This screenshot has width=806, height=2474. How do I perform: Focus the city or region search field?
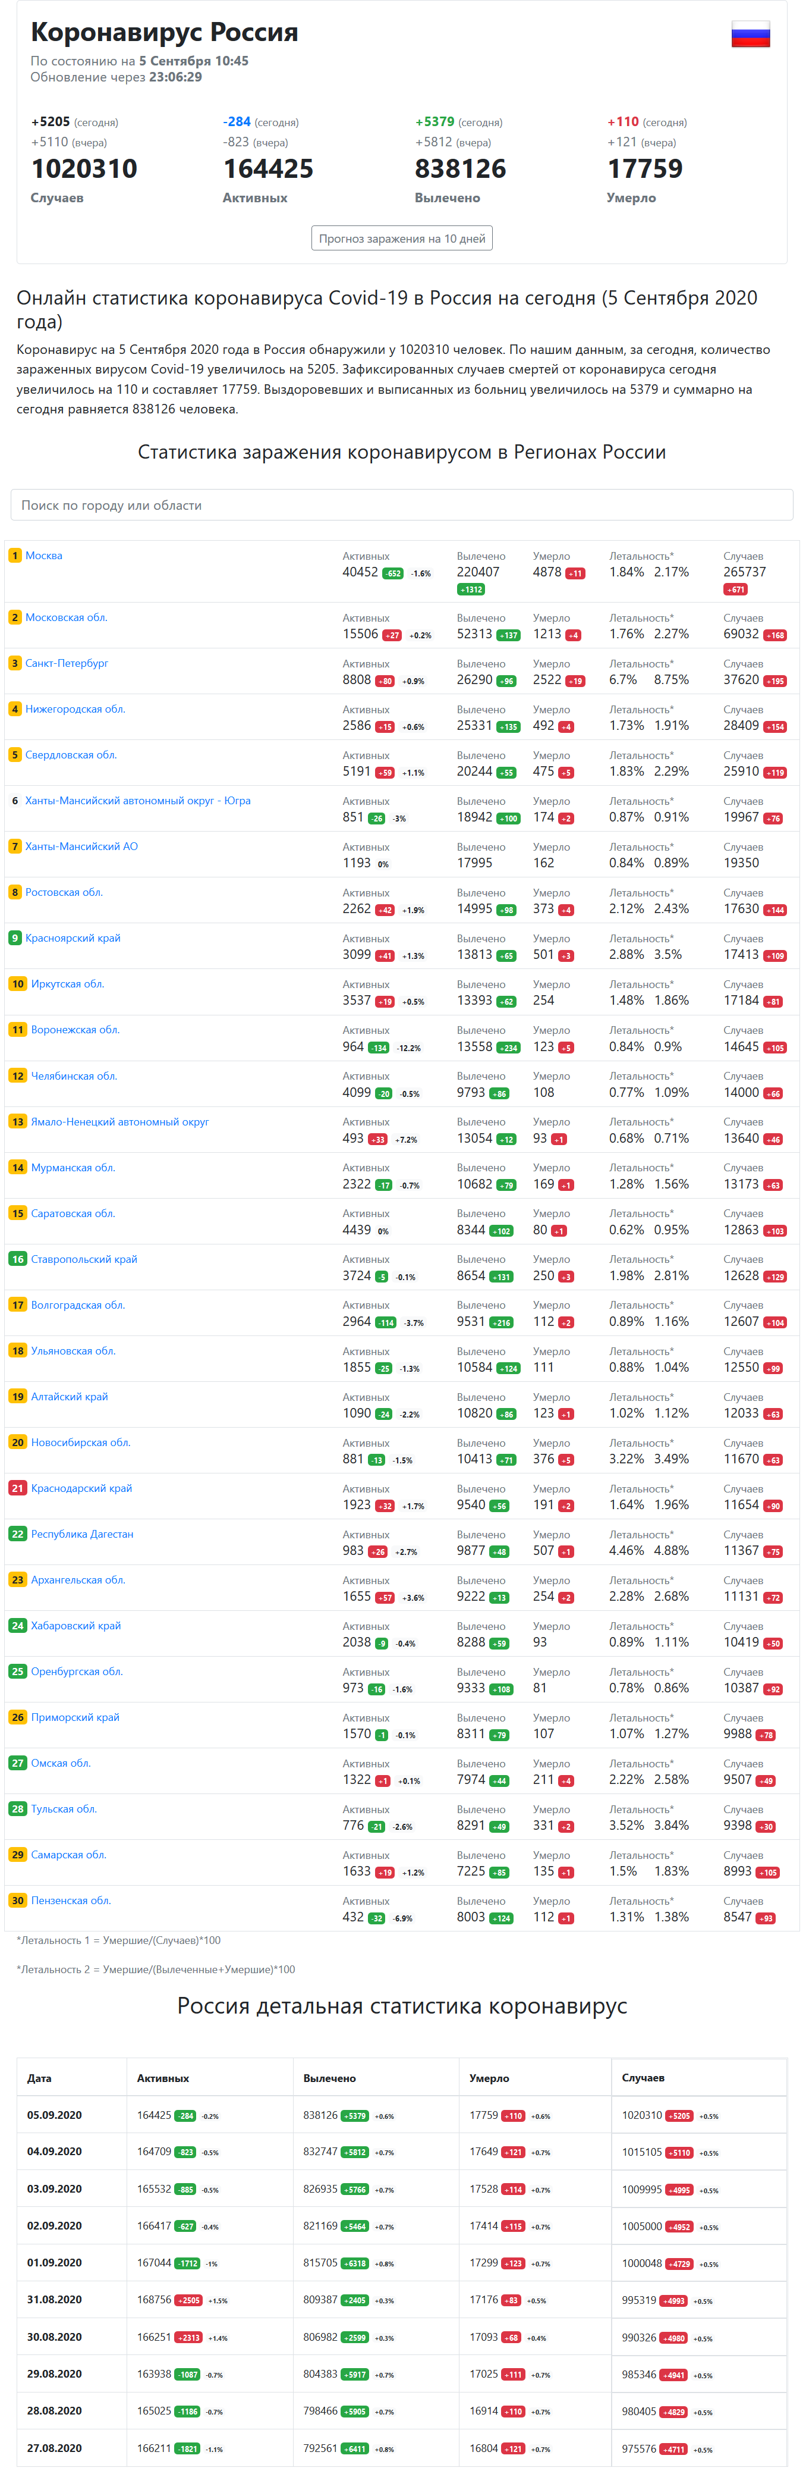click(x=401, y=505)
